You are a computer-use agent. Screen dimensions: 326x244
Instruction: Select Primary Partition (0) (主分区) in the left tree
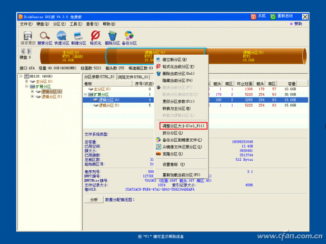point(44,81)
